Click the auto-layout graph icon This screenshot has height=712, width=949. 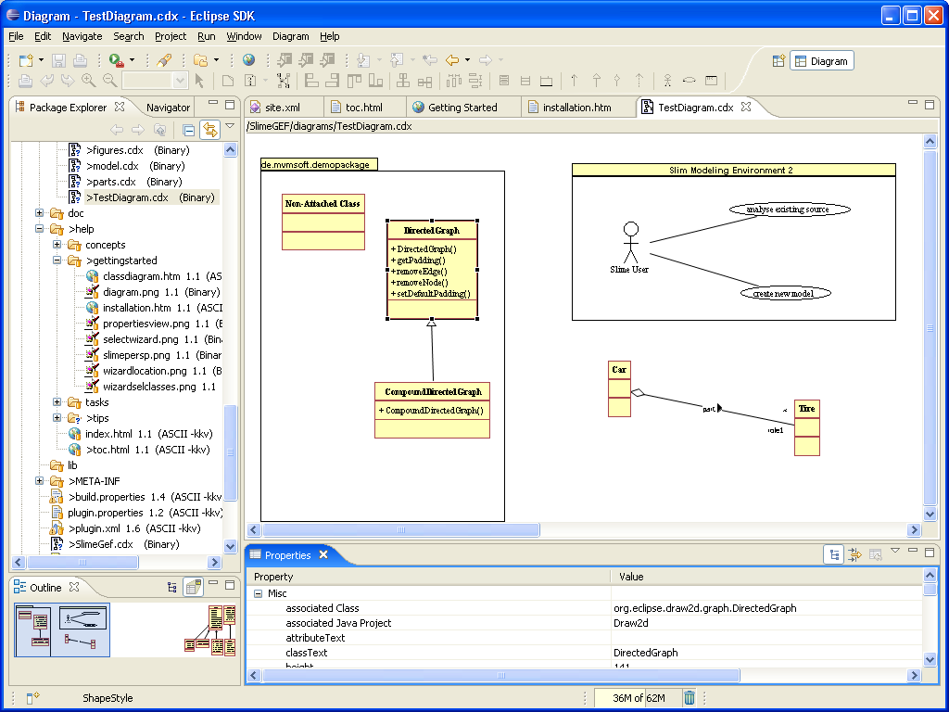coord(284,80)
